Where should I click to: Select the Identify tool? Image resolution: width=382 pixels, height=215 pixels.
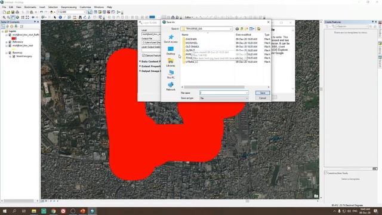click(x=60, y=17)
